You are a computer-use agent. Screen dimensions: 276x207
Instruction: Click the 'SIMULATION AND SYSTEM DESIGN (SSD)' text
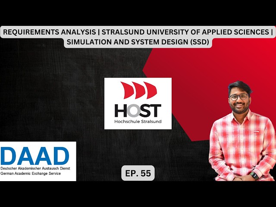point(138,42)
